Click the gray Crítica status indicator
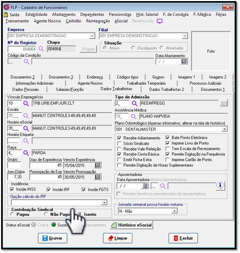The width and height of the screenshot is (240, 253). click(x=34, y=225)
